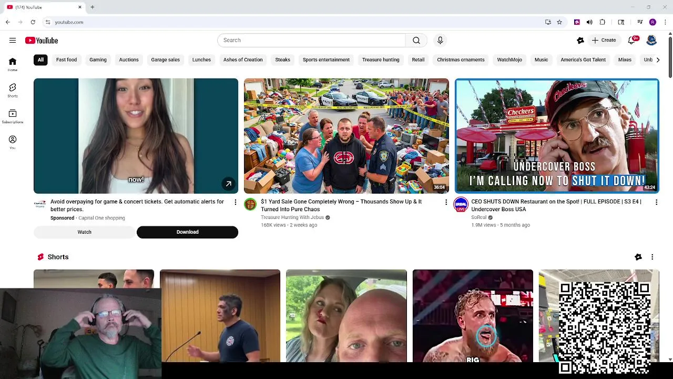The image size is (673, 379).
Task: Click the ad's Download button
Action: (187, 232)
